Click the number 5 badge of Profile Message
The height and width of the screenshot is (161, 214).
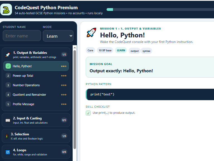8,104
